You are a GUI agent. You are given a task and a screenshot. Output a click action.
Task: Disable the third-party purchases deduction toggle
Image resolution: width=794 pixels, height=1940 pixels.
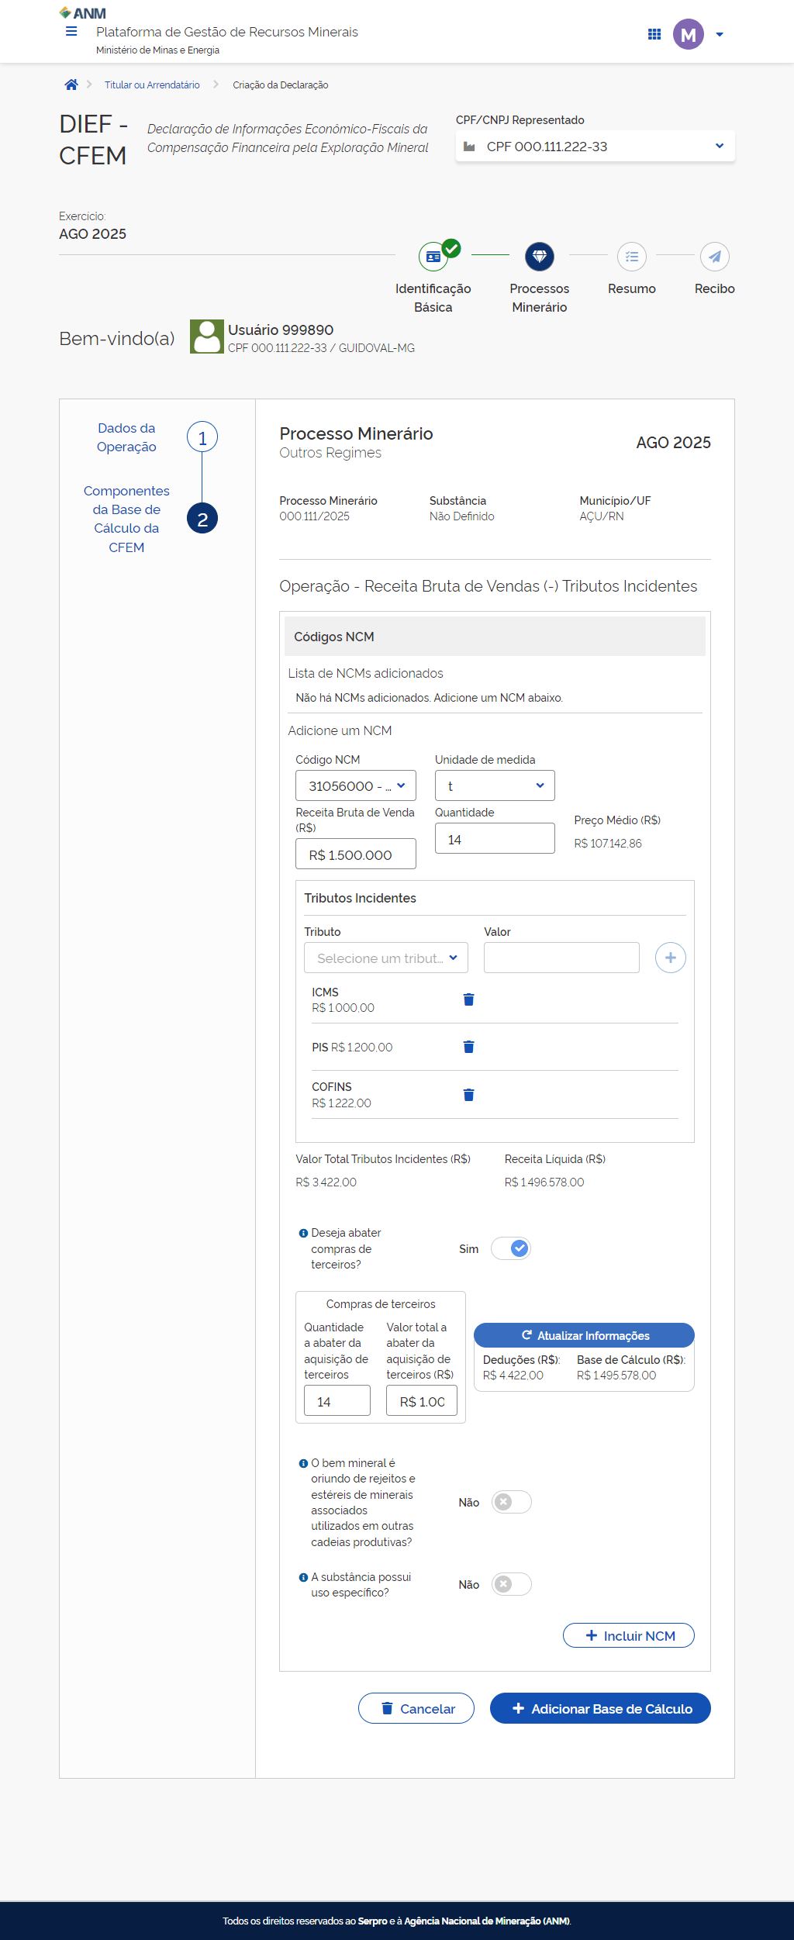pyautogui.click(x=511, y=1248)
